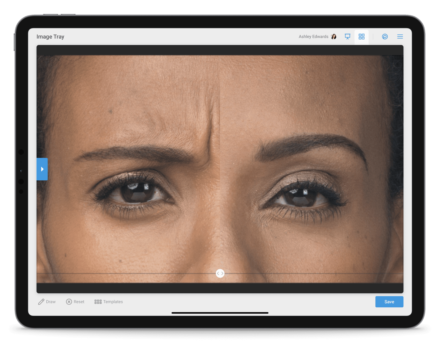Click the circular app logo icon
The width and height of the screenshot is (440, 344).
[385, 36]
